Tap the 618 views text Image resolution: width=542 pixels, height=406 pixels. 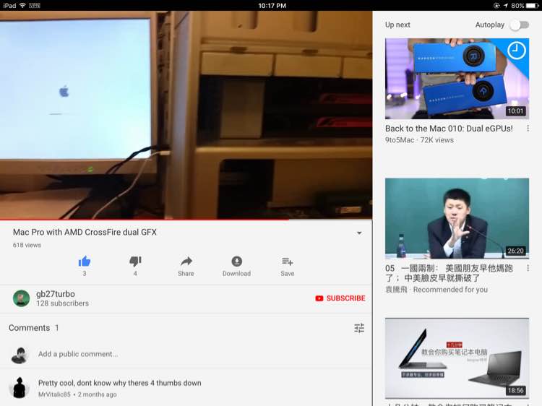(27, 245)
